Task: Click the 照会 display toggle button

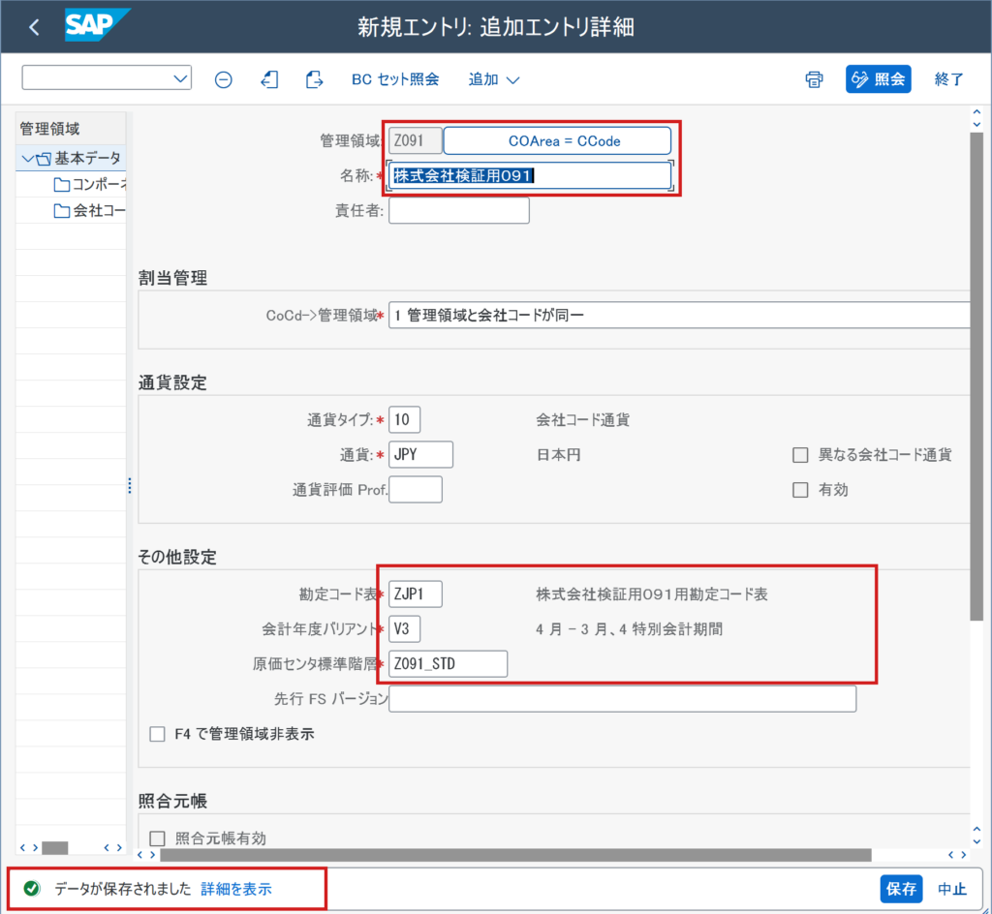Action: tap(878, 79)
